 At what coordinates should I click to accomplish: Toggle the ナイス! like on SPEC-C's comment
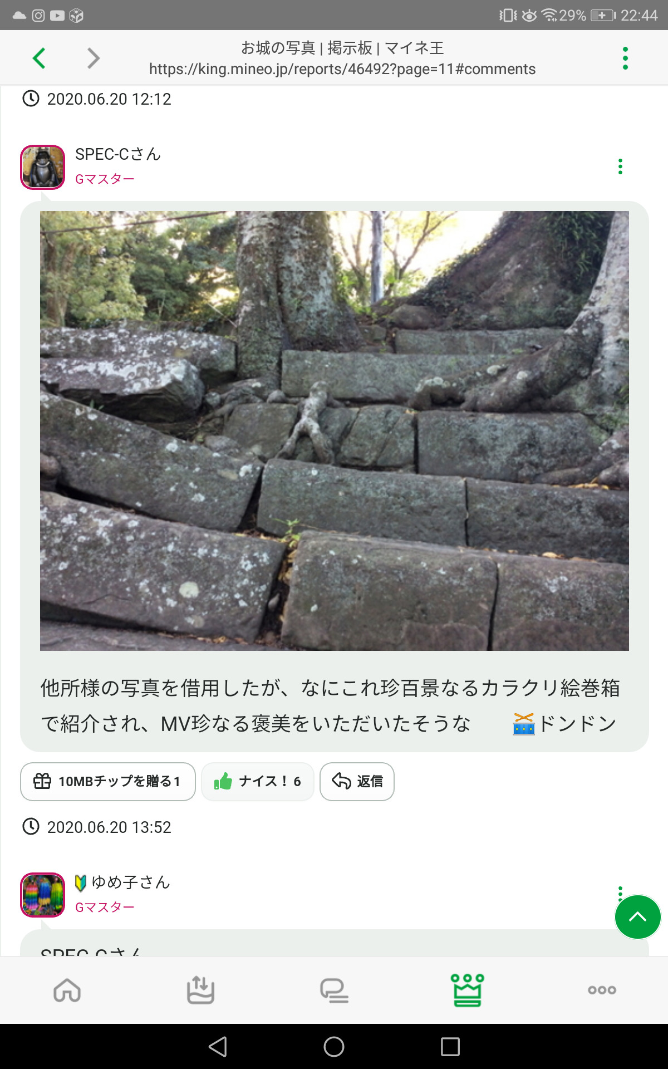pyautogui.click(x=258, y=782)
